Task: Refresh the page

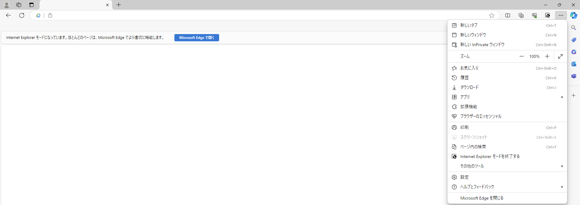Action: (22, 15)
